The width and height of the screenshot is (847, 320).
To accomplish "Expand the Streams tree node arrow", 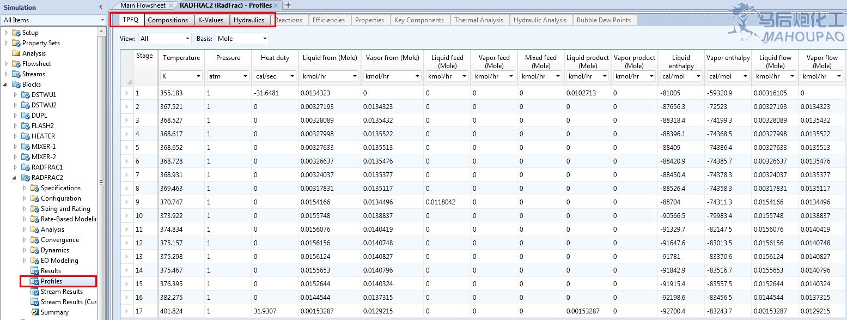I will 6,74.
